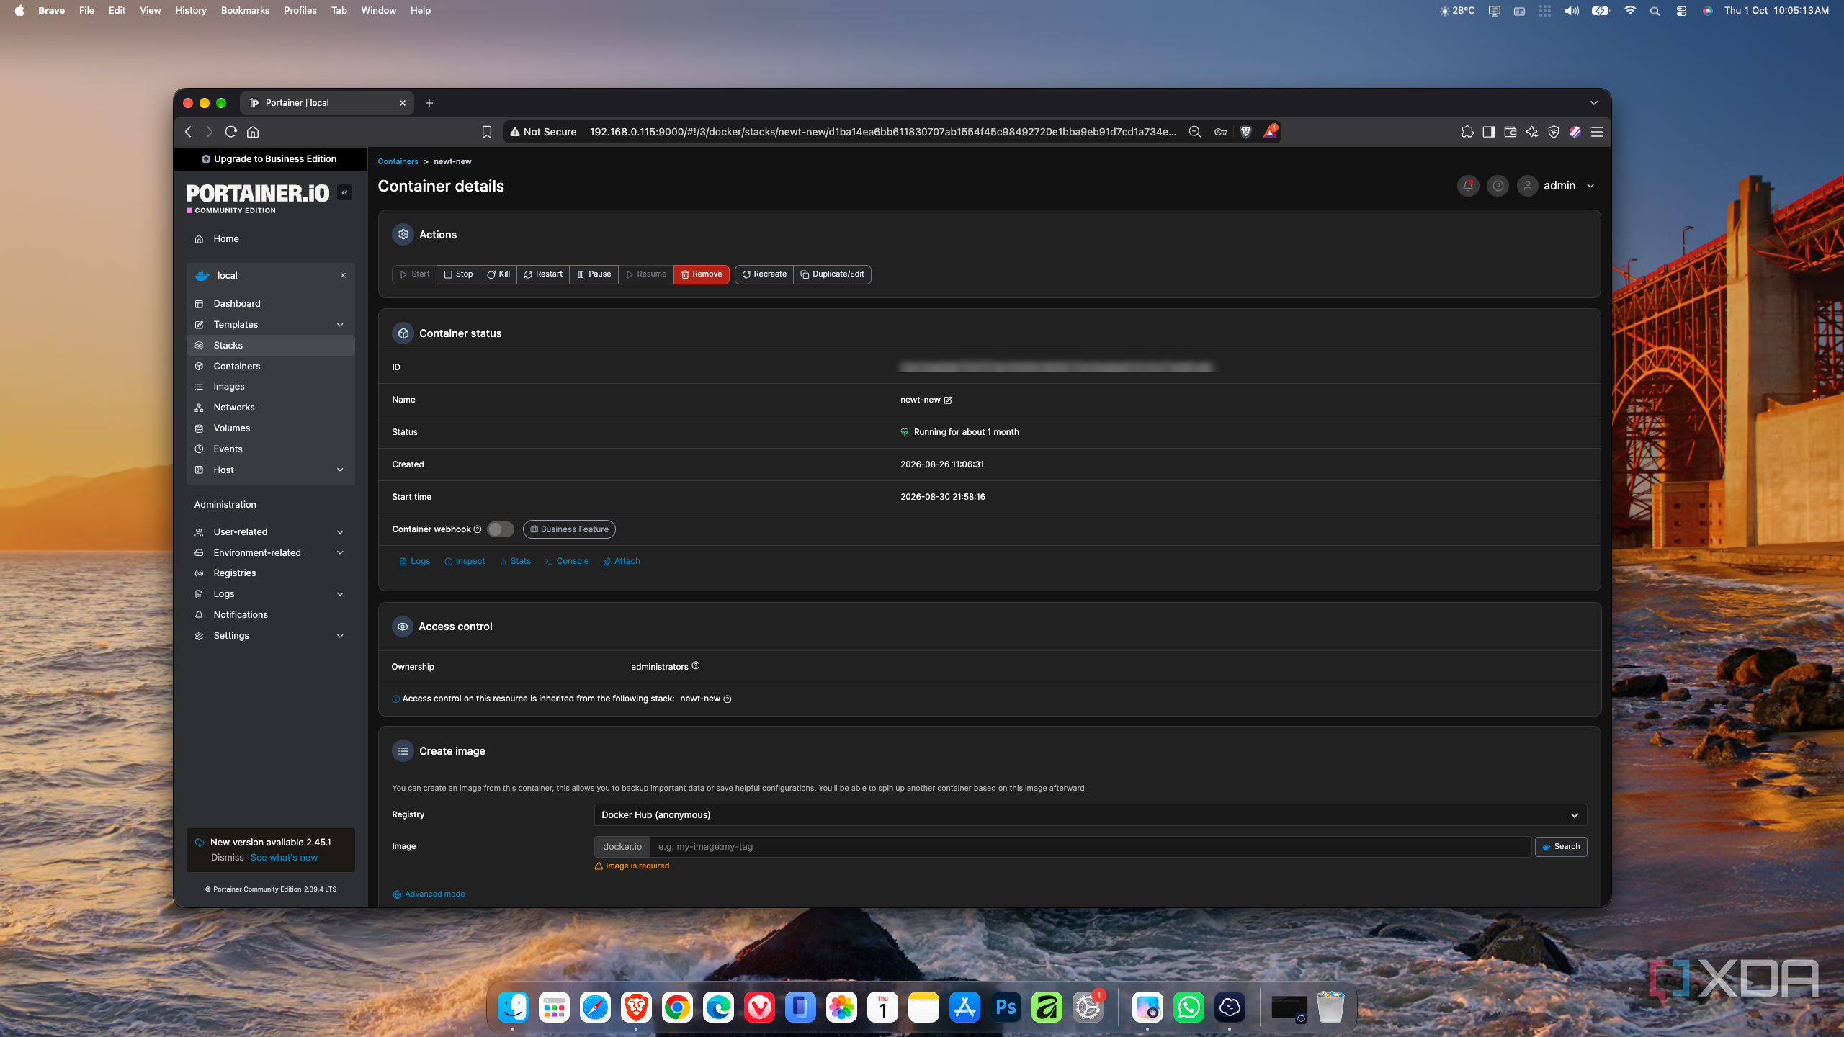
Task: Click the admin user avatar icon
Action: [x=1528, y=186]
